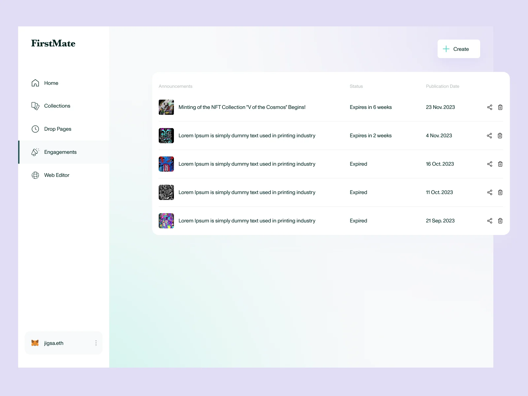
Task: Delete the 23 Nov. 2023 announcement
Action: coord(500,107)
